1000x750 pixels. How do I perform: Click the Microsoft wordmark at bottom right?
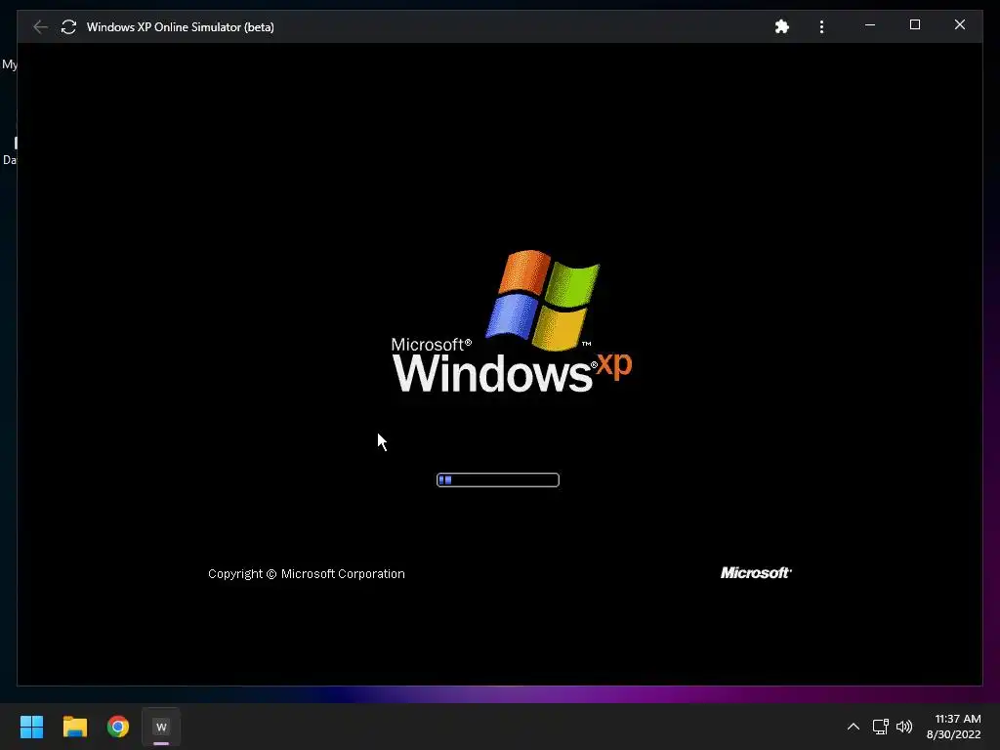(757, 572)
